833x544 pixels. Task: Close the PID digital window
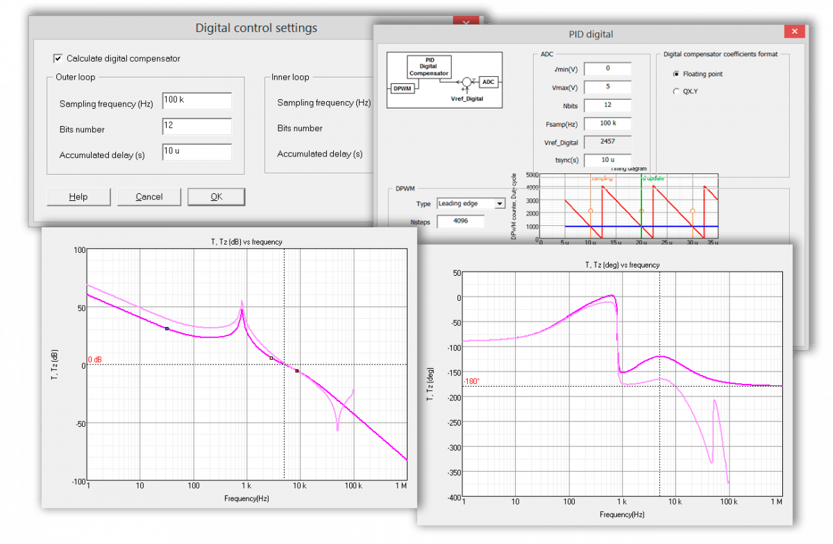793,33
